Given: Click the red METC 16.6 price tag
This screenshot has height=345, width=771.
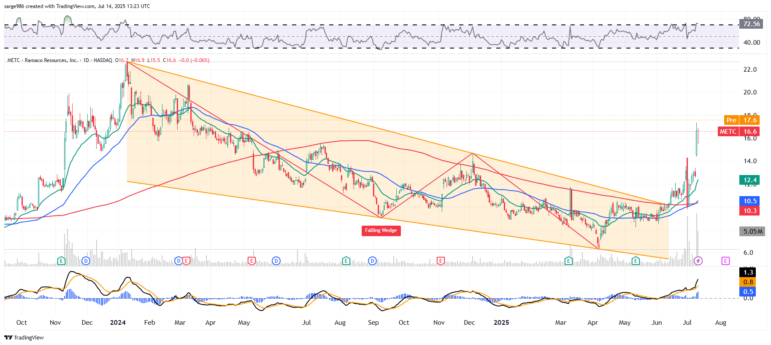Looking at the screenshot, I should [x=738, y=132].
